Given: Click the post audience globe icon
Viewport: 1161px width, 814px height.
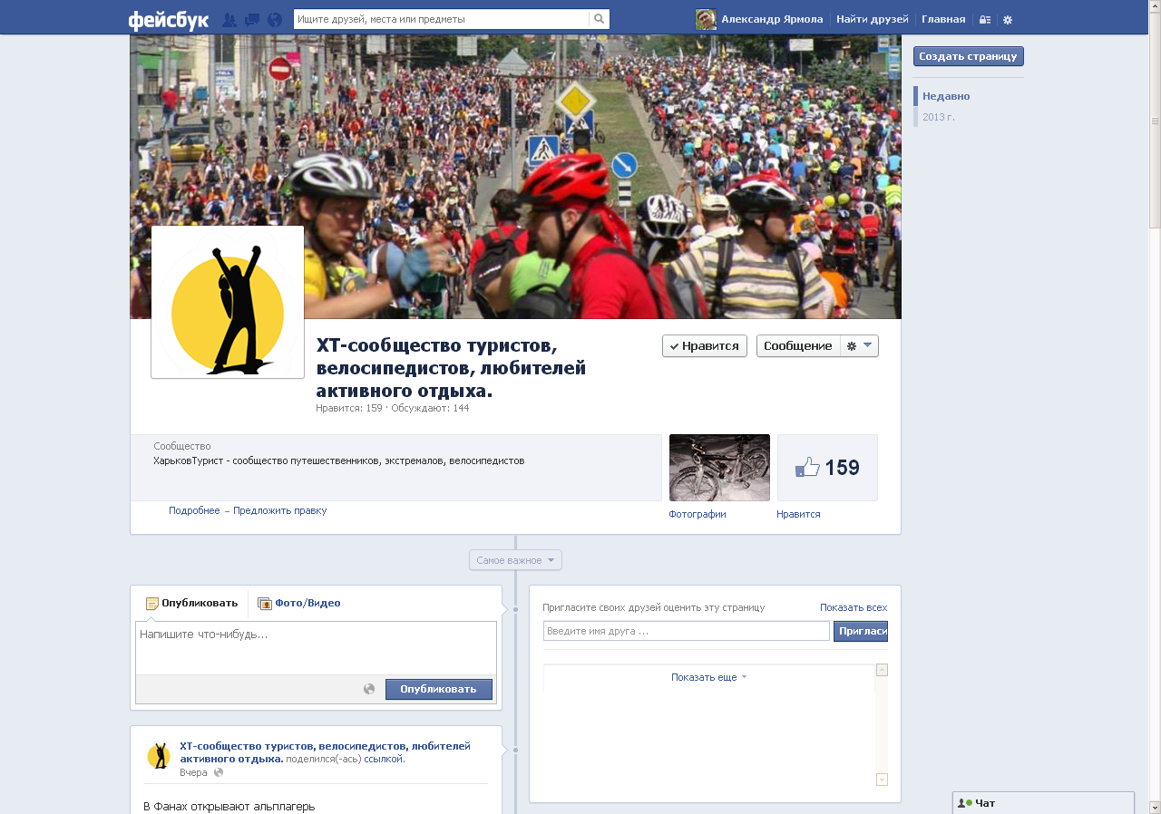Looking at the screenshot, I should [369, 689].
